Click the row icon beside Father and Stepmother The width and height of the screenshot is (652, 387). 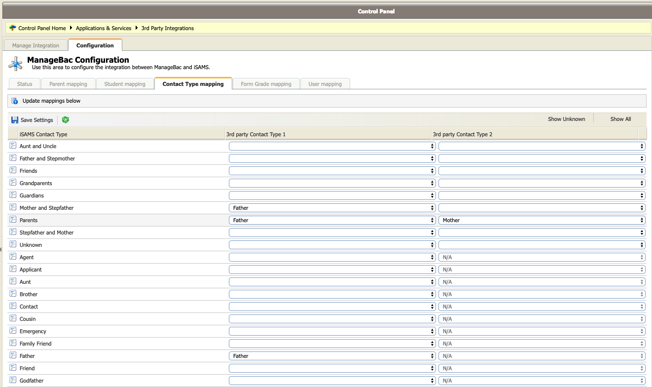13,158
